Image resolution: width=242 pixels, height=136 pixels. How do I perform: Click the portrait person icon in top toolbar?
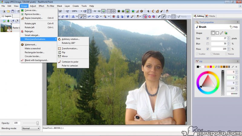(x=167, y=11)
